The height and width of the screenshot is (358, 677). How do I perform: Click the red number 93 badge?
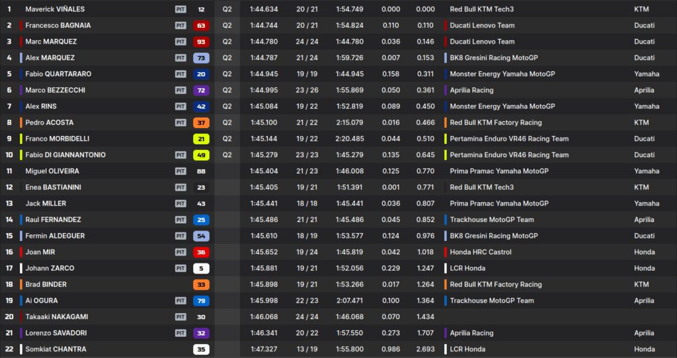[201, 42]
